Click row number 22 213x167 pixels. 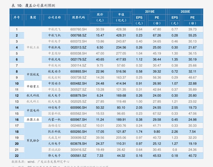17,156
